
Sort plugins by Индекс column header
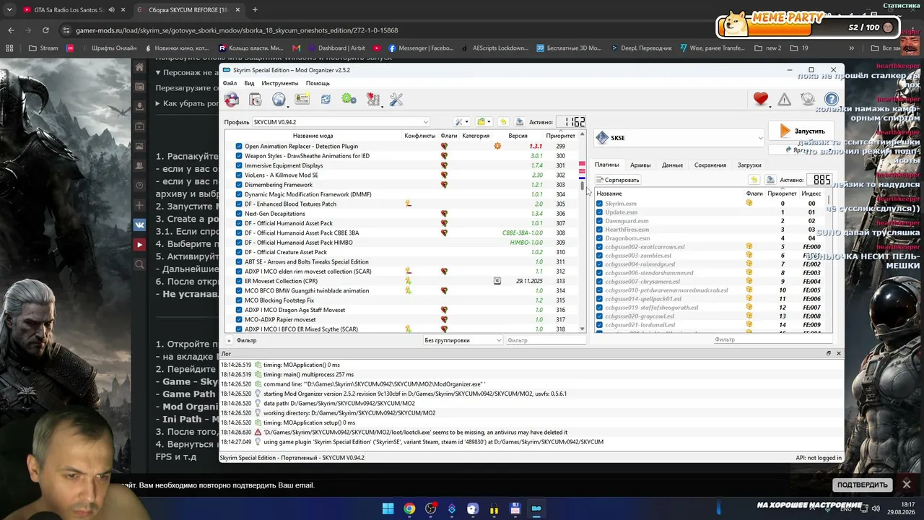click(x=811, y=194)
